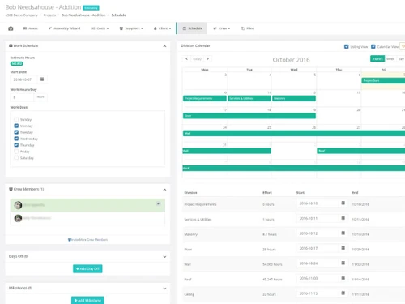Screen dimensions: 405x304
Task: Open calendar icon in Project Requirements row
Action: pos(343,203)
